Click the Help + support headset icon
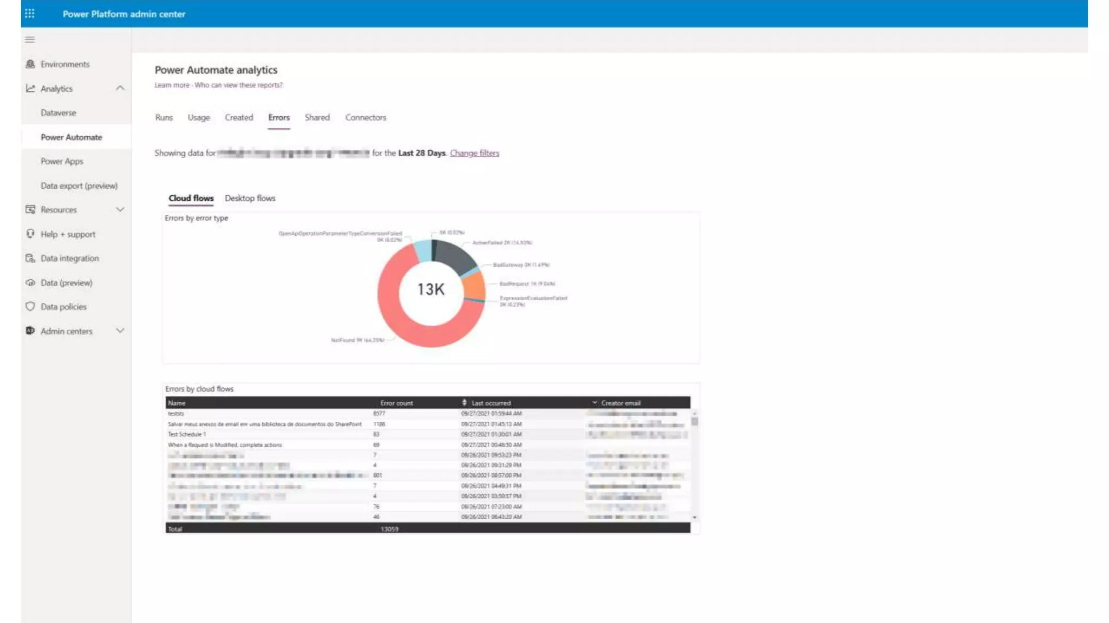 click(x=30, y=234)
